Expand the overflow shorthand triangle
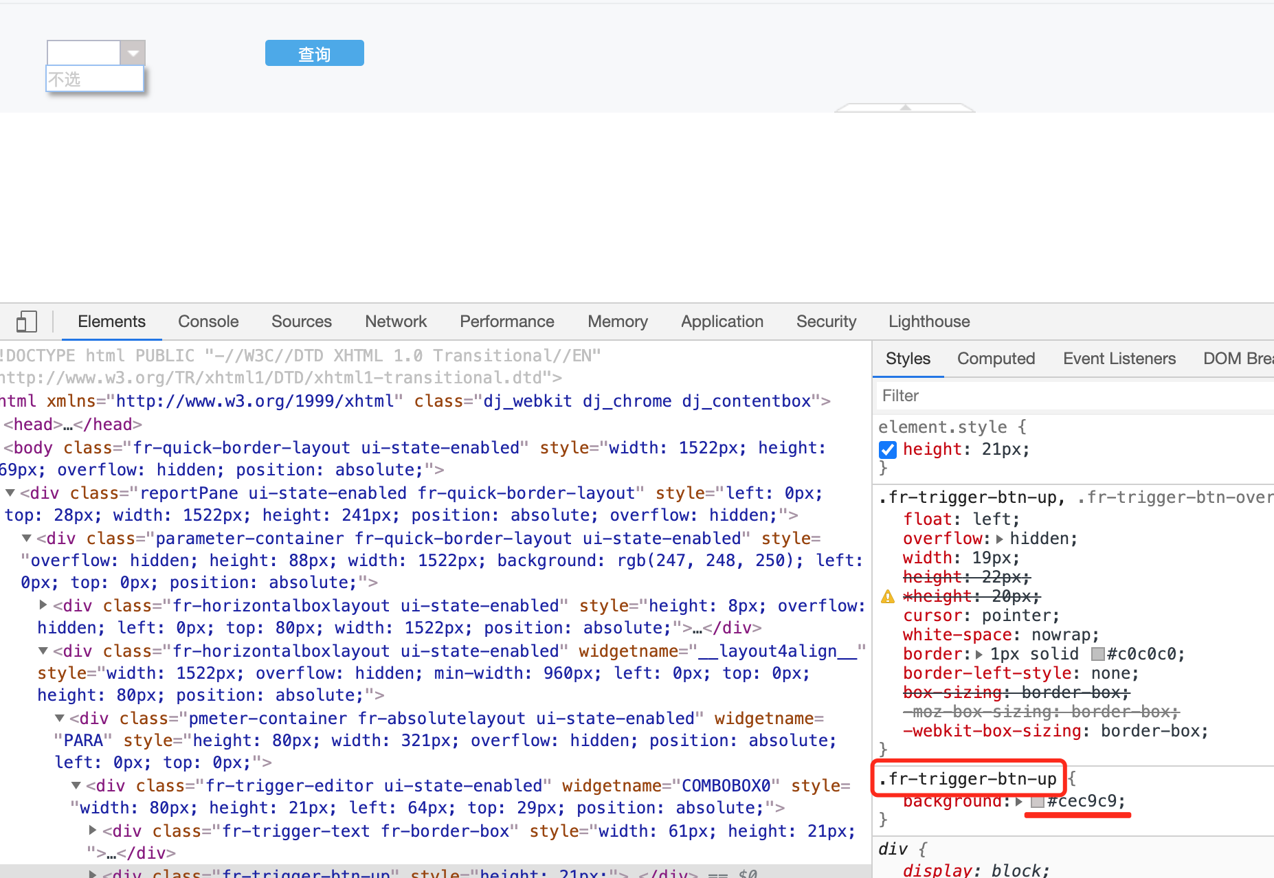The image size is (1274, 878). click(1000, 539)
